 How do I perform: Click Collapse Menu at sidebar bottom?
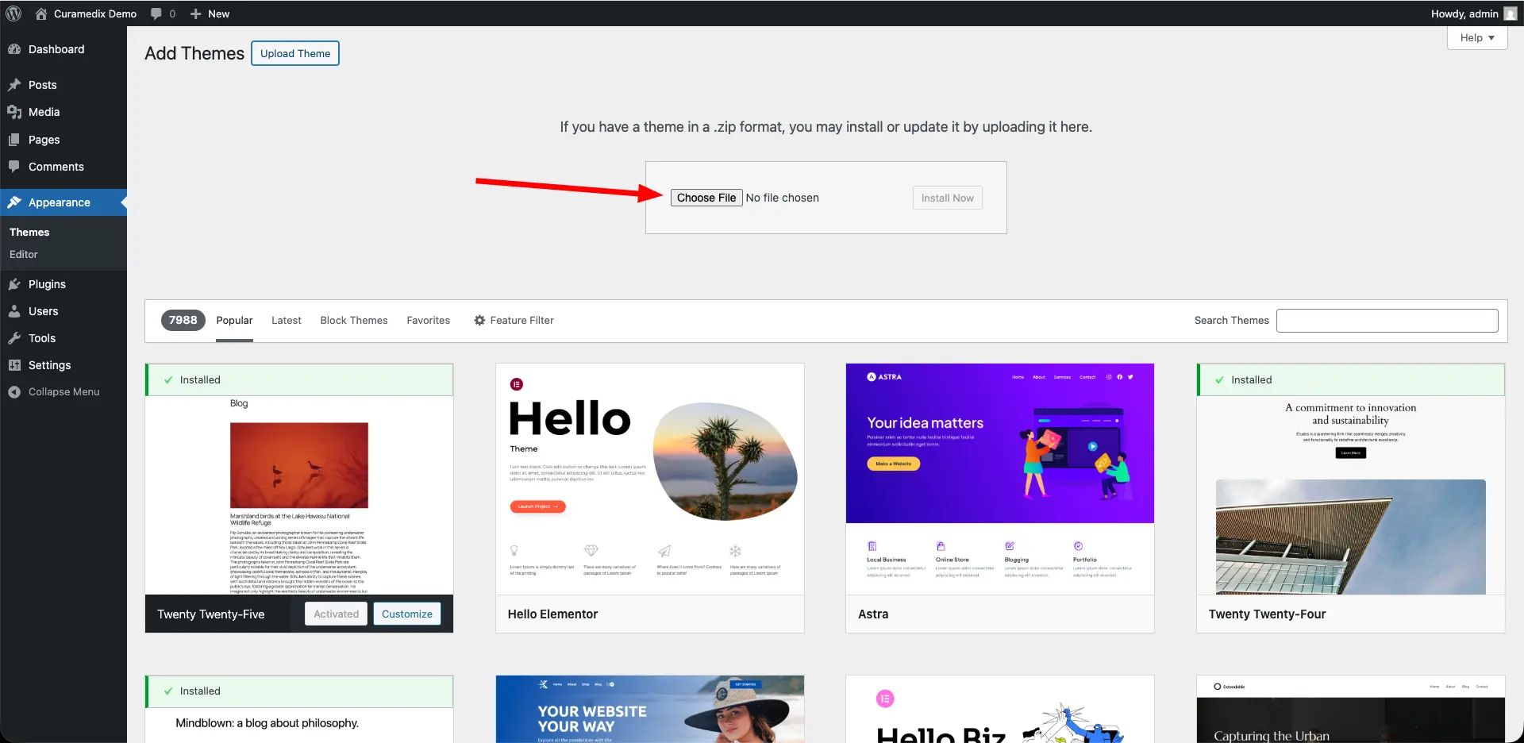tap(56, 391)
